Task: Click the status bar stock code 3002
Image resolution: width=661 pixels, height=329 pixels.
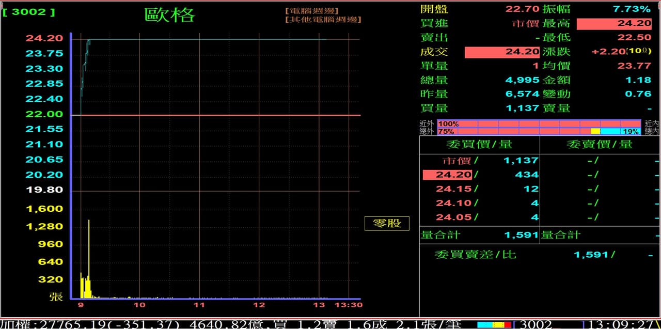Action: pos(536,324)
